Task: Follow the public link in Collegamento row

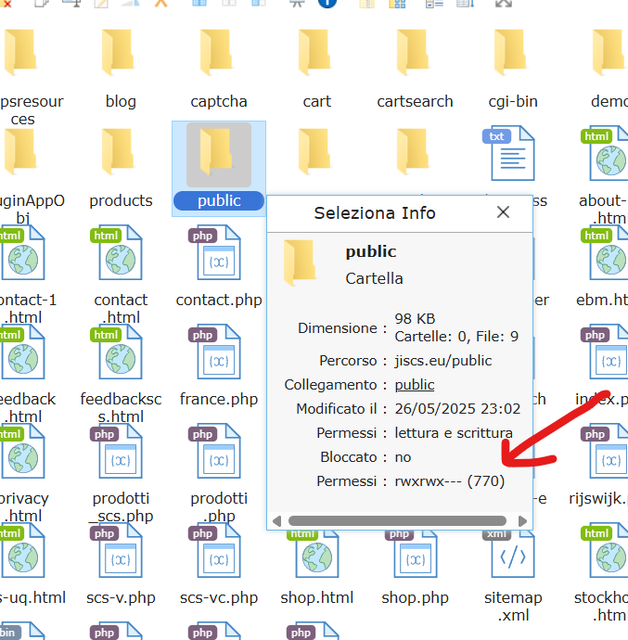Action: tap(414, 384)
